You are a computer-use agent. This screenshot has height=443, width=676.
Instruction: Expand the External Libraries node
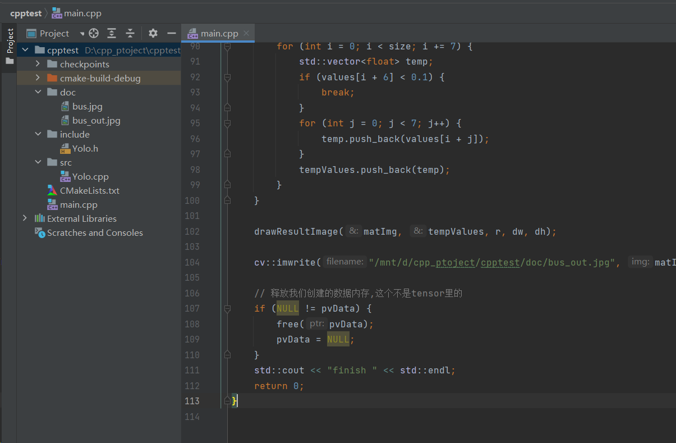pos(25,218)
